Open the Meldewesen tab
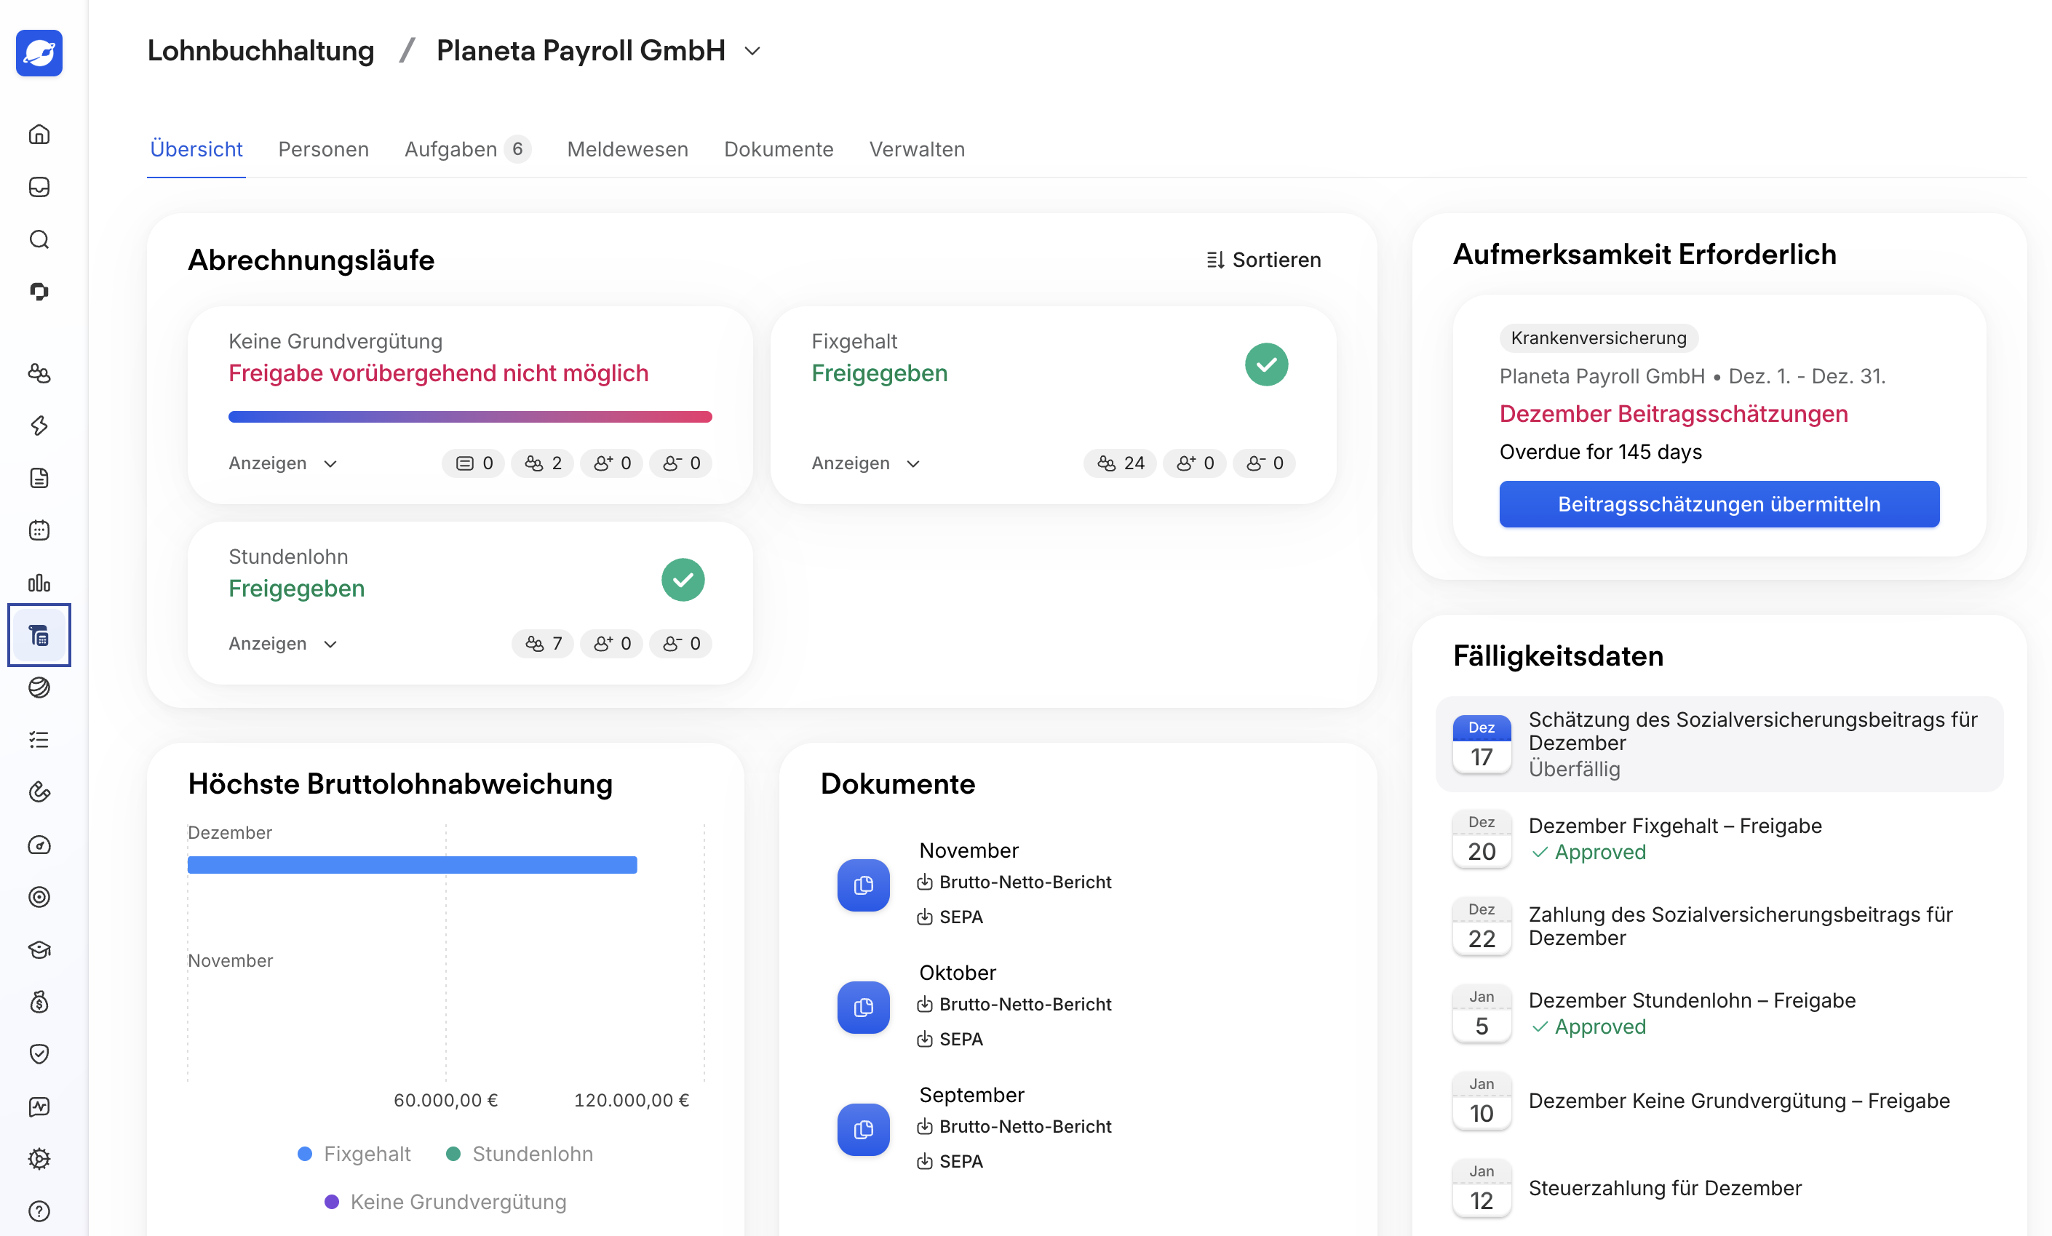The height and width of the screenshot is (1236, 2052). [x=627, y=149]
